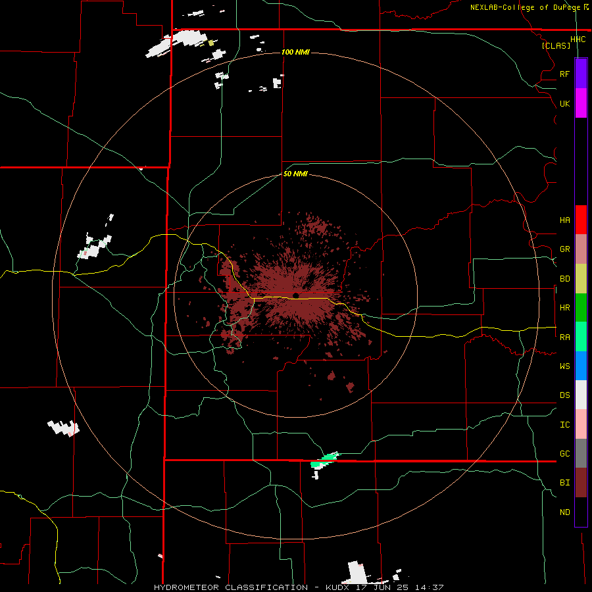Select the WS blue legend swatch
Viewport: 592px width, 592px height.
(x=581, y=366)
